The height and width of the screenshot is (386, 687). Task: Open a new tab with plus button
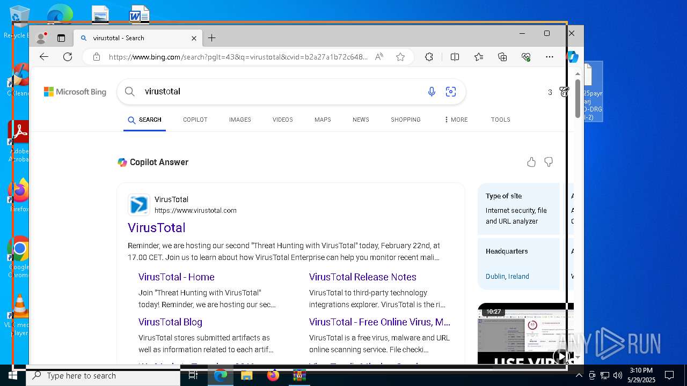[212, 38]
